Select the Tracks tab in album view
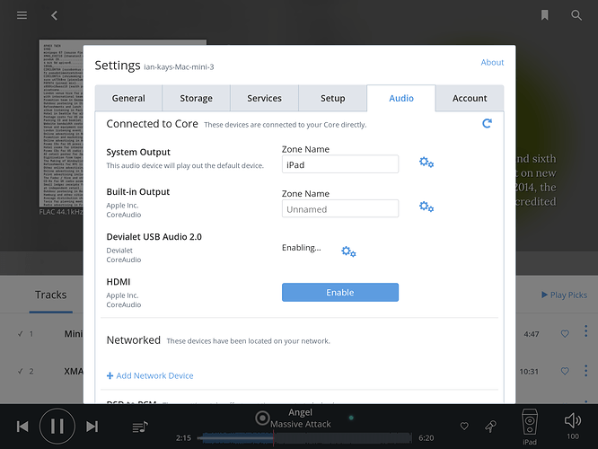Viewport: 598px width, 449px height. 50,295
